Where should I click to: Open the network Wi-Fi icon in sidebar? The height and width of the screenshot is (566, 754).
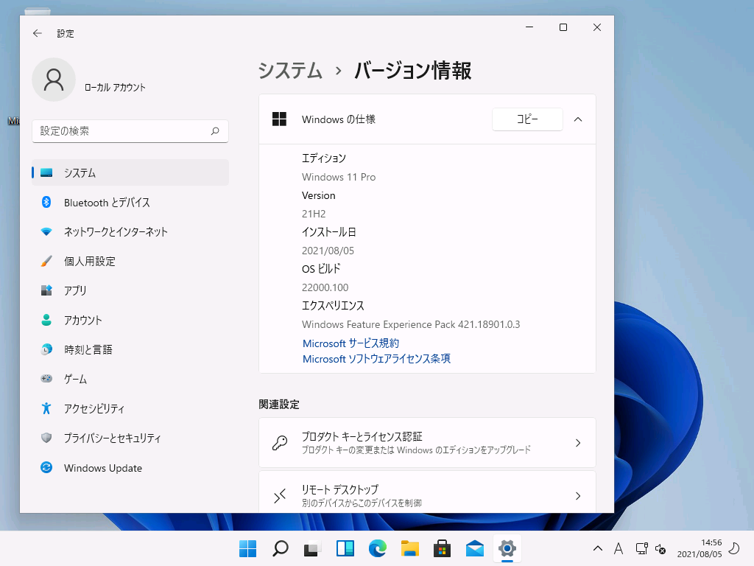point(46,231)
